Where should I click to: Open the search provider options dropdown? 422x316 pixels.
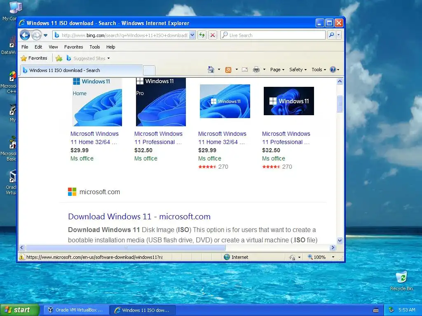pos(339,35)
